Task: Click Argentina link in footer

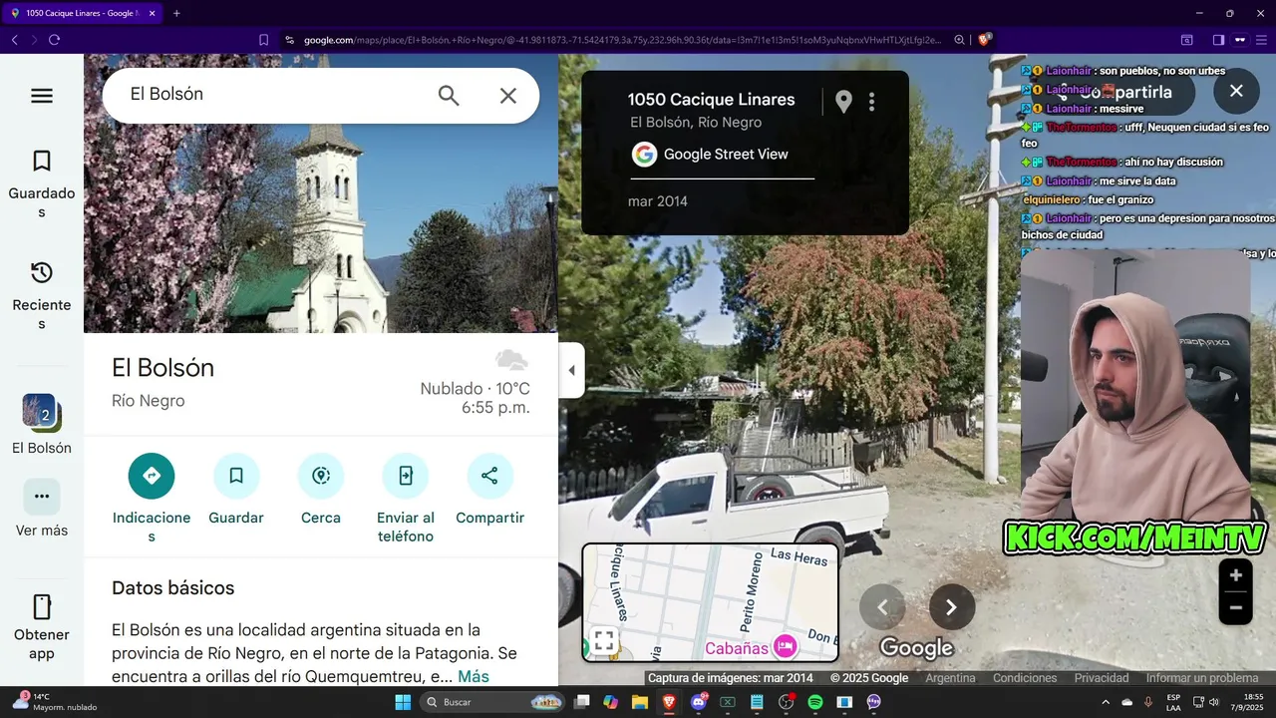Action: [950, 678]
